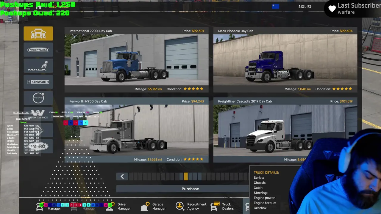The width and height of the screenshot is (381, 214).
Task: Click the Kenworth W900 condition stars
Action: [x=193, y=159]
